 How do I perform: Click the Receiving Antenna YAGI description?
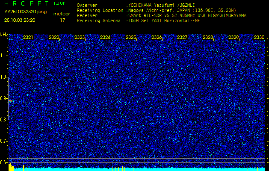coord(164,20)
